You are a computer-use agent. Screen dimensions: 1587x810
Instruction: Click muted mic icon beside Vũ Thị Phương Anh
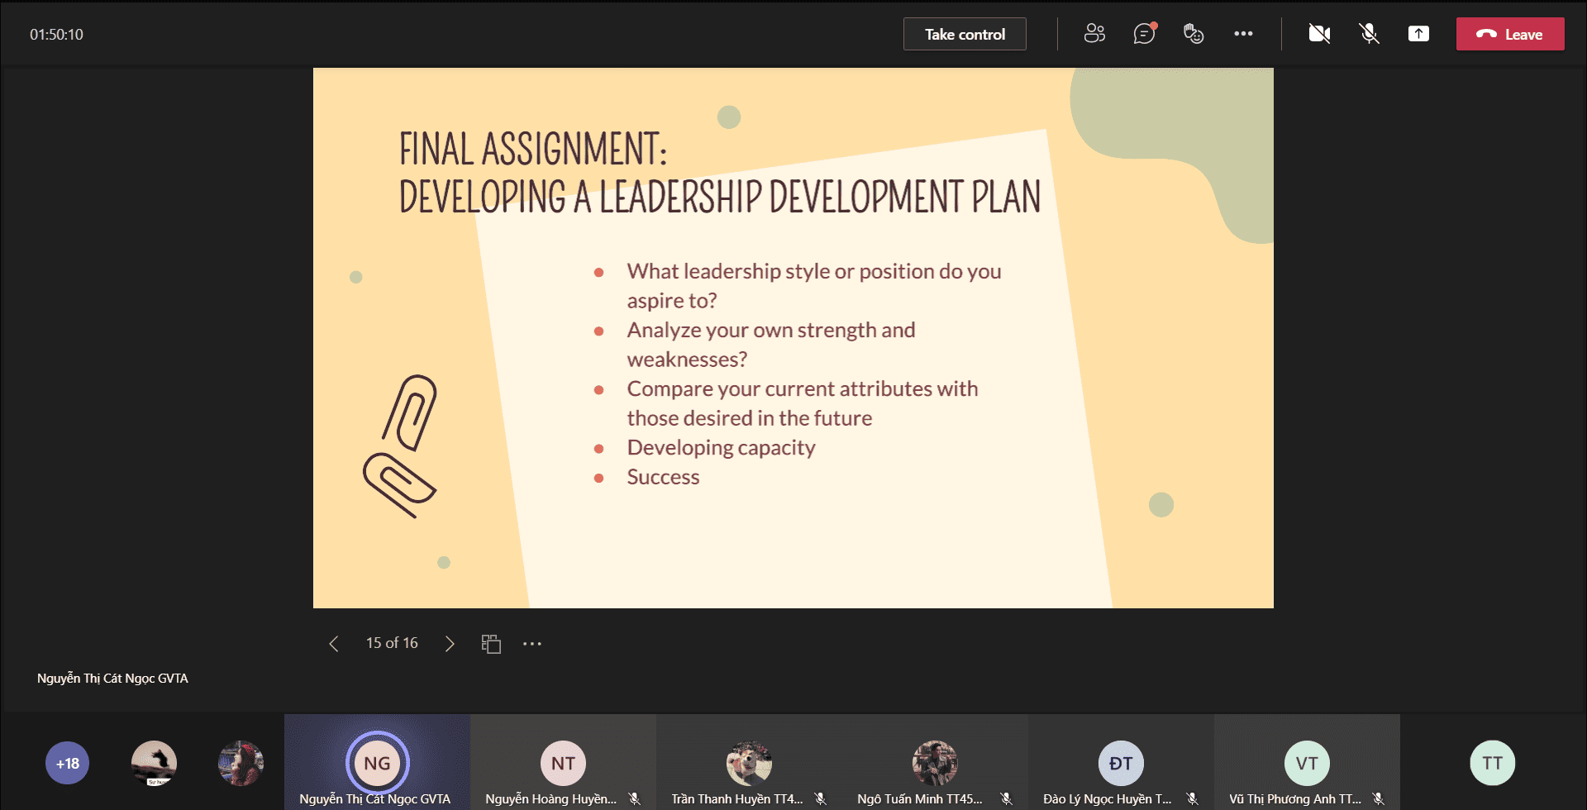[x=1378, y=798]
